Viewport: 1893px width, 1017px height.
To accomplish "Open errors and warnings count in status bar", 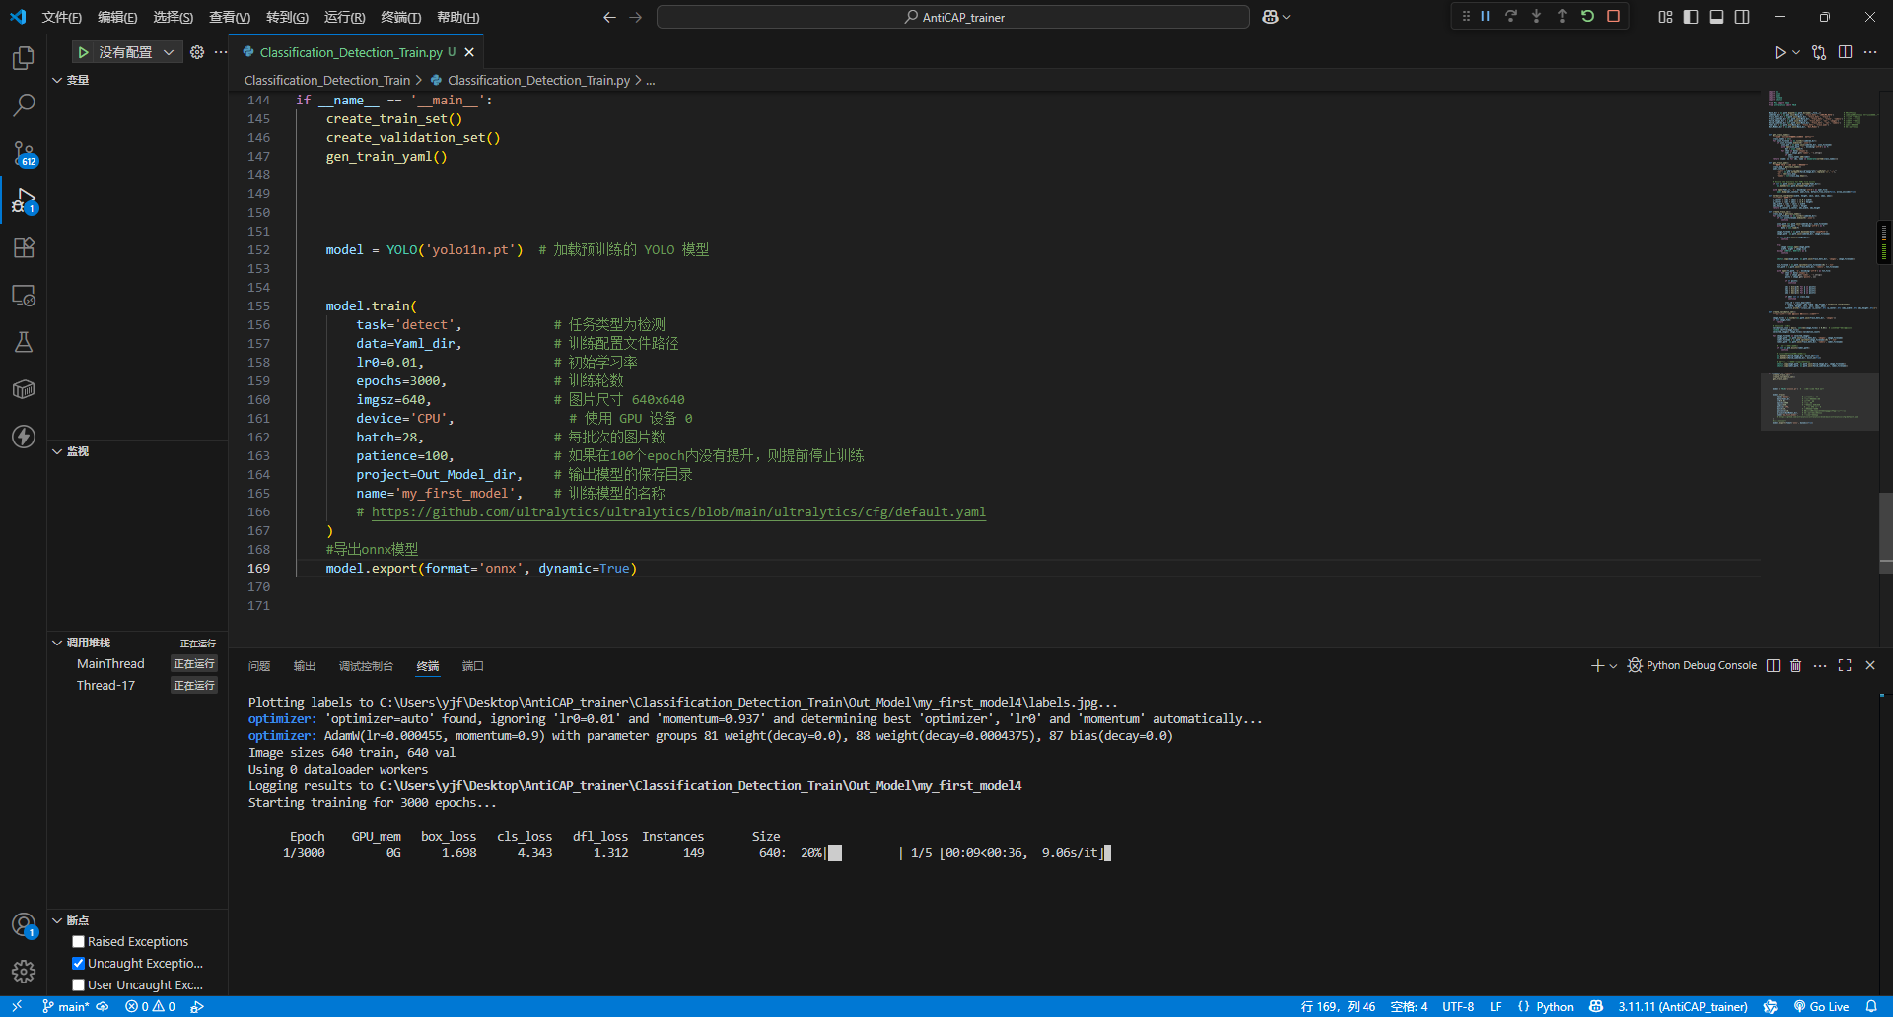I will 150,1006.
